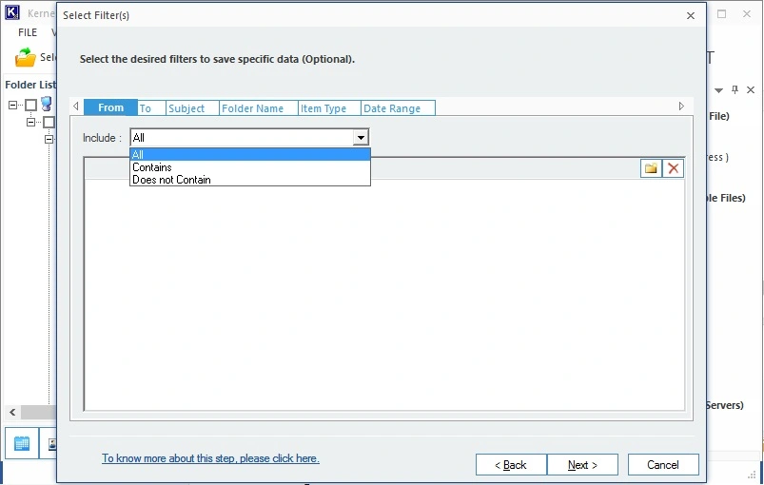Click the Select folder icon in main toolbar
764x485 pixels.
26,58
